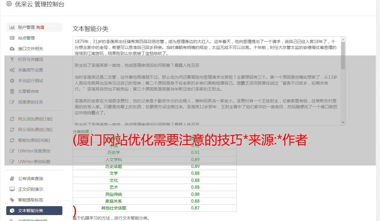
Task: Click the edit icon for UWriter深度原创
Action: coord(12,151)
